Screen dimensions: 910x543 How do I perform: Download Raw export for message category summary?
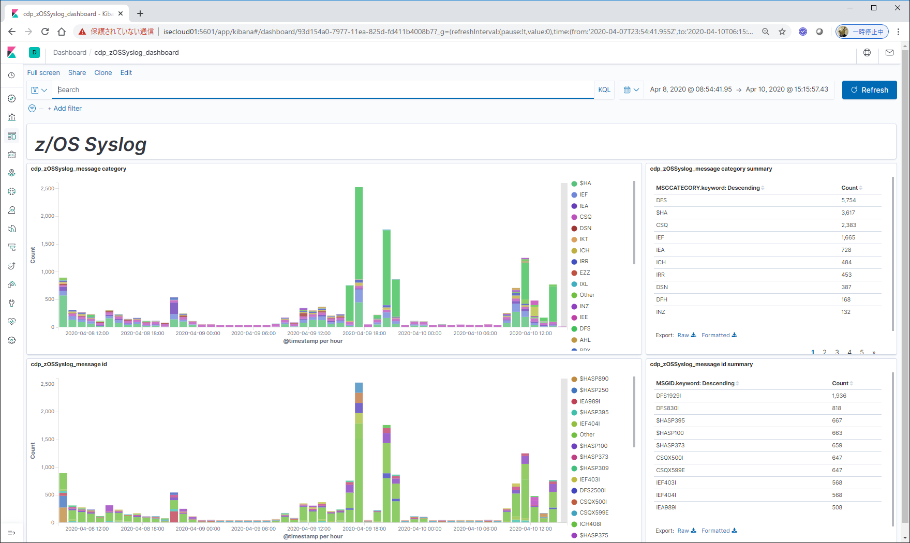pyautogui.click(x=687, y=335)
